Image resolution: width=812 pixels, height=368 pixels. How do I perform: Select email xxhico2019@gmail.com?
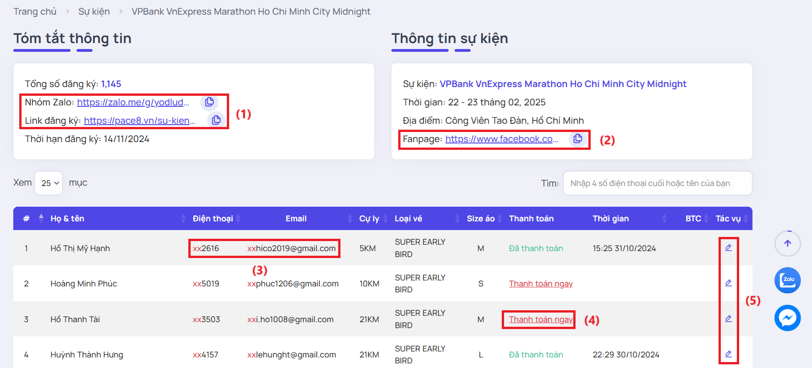(x=291, y=248)
